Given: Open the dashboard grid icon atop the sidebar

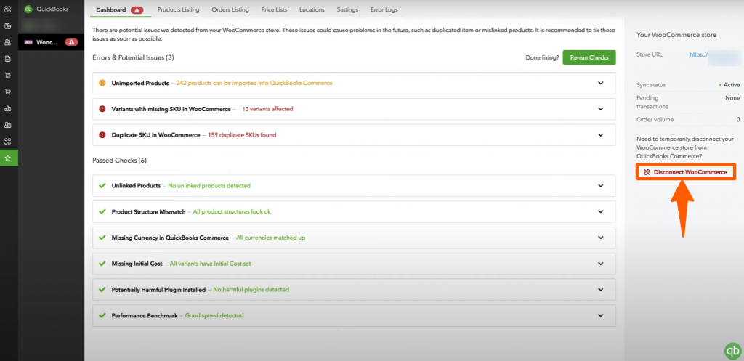Looking at the screenshot, I should coord(7,9).
